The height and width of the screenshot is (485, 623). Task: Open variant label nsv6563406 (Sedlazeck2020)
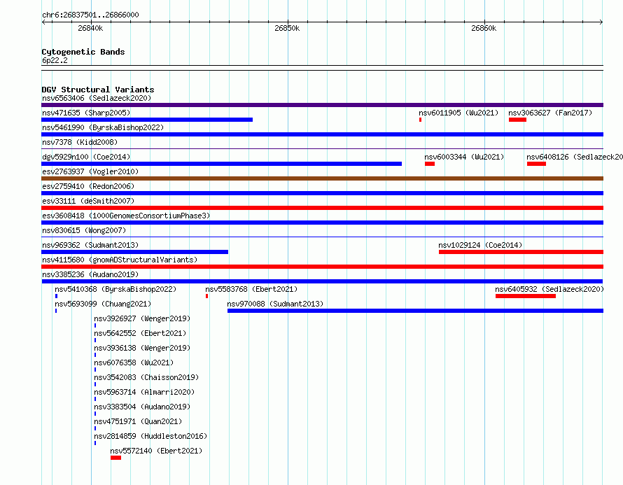click(97, 98)
